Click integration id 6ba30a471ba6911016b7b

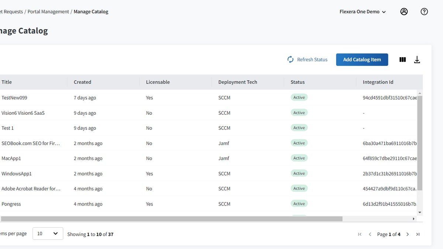[390, 143]
